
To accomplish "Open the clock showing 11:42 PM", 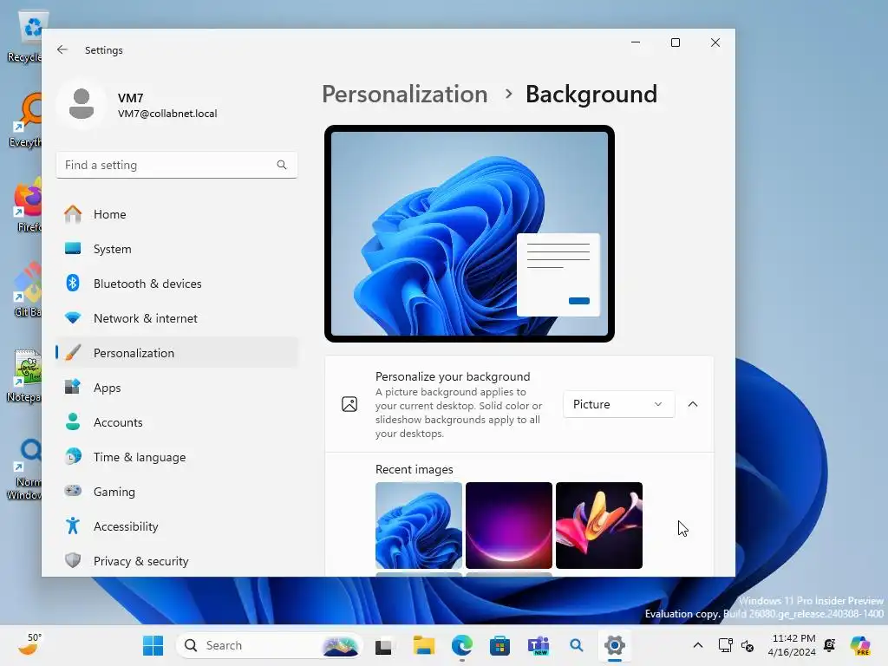I will (792, 645).
